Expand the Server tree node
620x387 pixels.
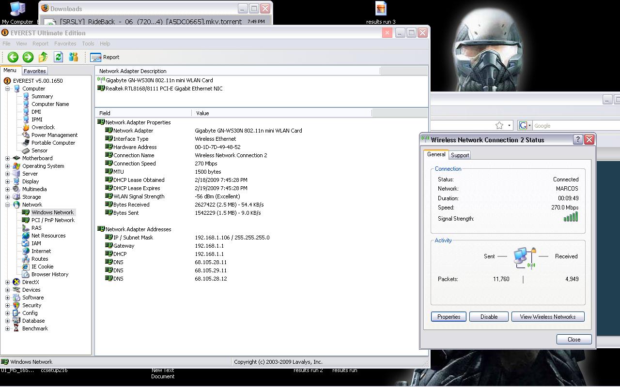tap(8, 174)
